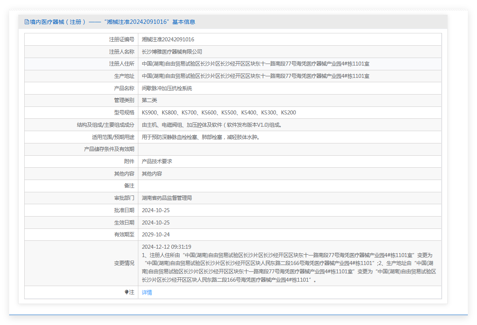The height and width of the screenshot is (325, 477).
Task: Select approving department 湖南省药品监督管理局
Action: pyautogui.click(x=167, y=198)
